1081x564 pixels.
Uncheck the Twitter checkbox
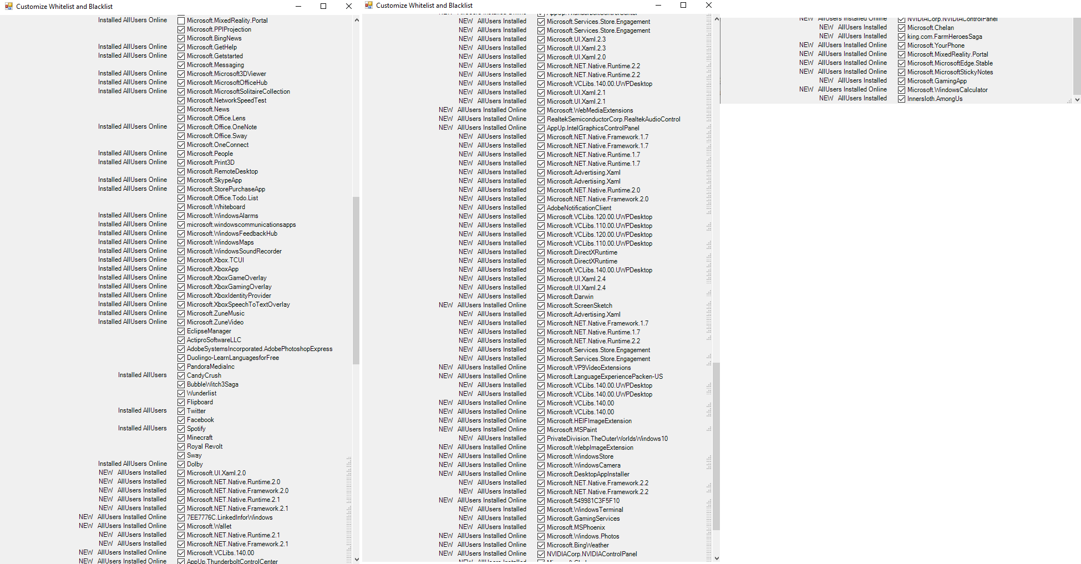click(x=181, y=411)
